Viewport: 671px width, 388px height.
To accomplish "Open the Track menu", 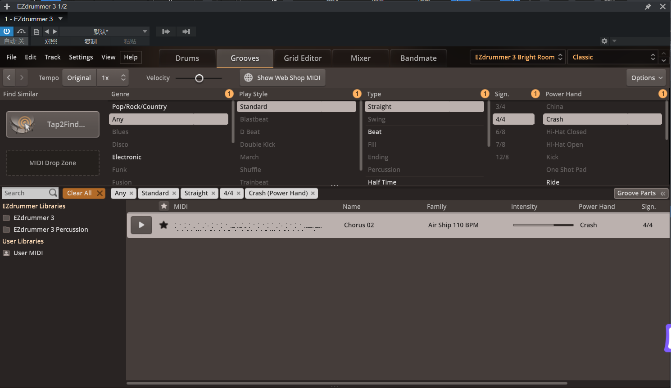I will click(x=52, y=57).
